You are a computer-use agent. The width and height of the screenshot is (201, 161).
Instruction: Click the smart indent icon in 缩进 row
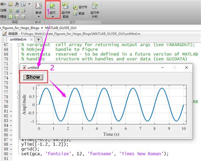[11, 17]
